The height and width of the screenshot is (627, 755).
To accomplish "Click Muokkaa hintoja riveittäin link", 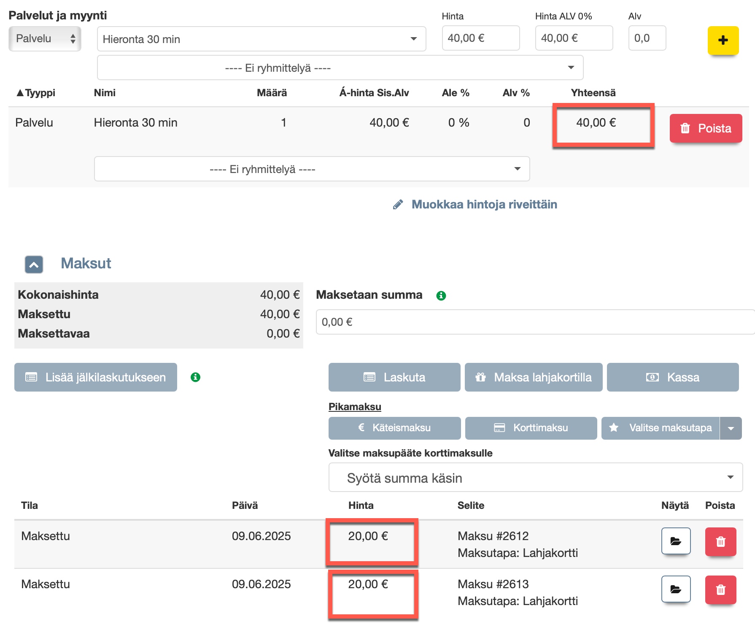I will click(x=484, y=205).
